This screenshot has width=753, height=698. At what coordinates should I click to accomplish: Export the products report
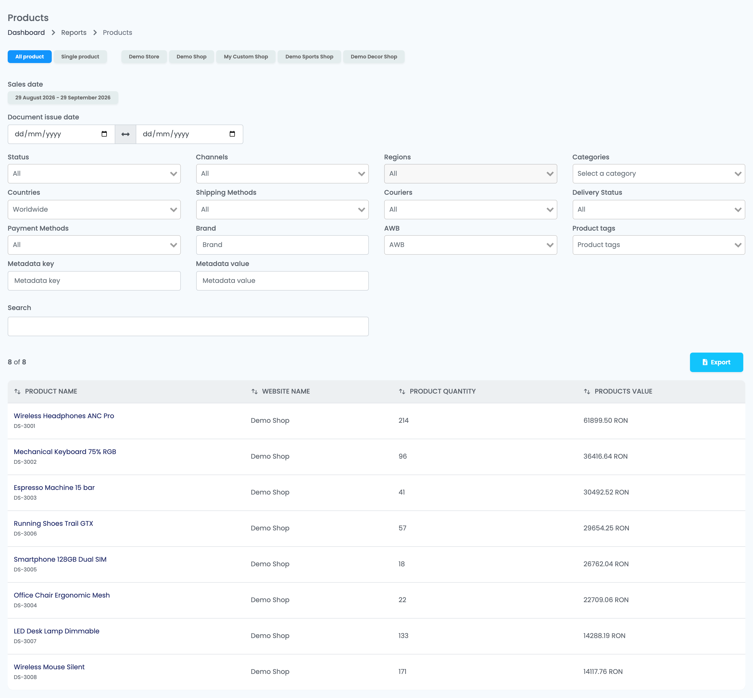pos(716,362)
